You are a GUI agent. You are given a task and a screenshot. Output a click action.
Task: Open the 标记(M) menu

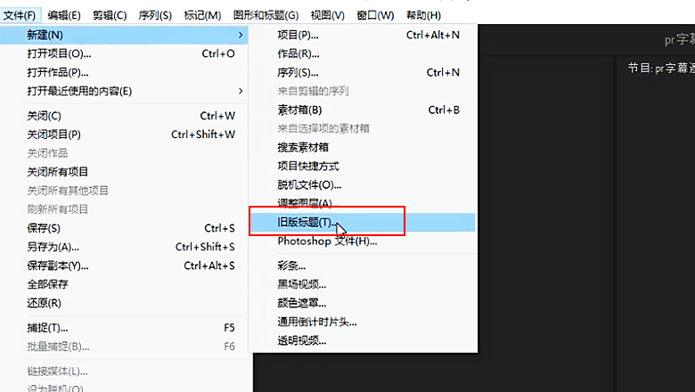[x=202, y=15]
